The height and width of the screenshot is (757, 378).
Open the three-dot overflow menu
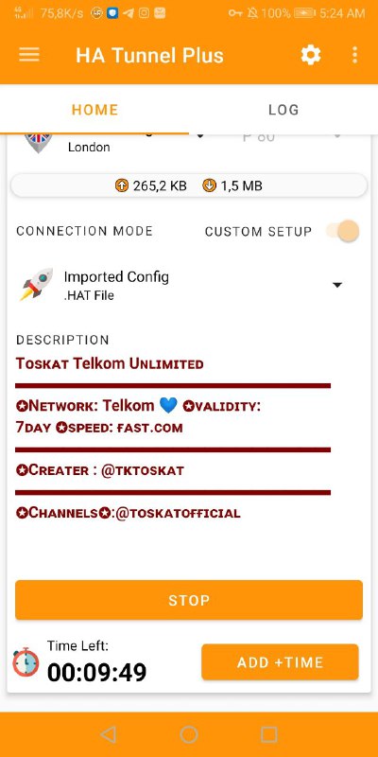click(355, 55)
